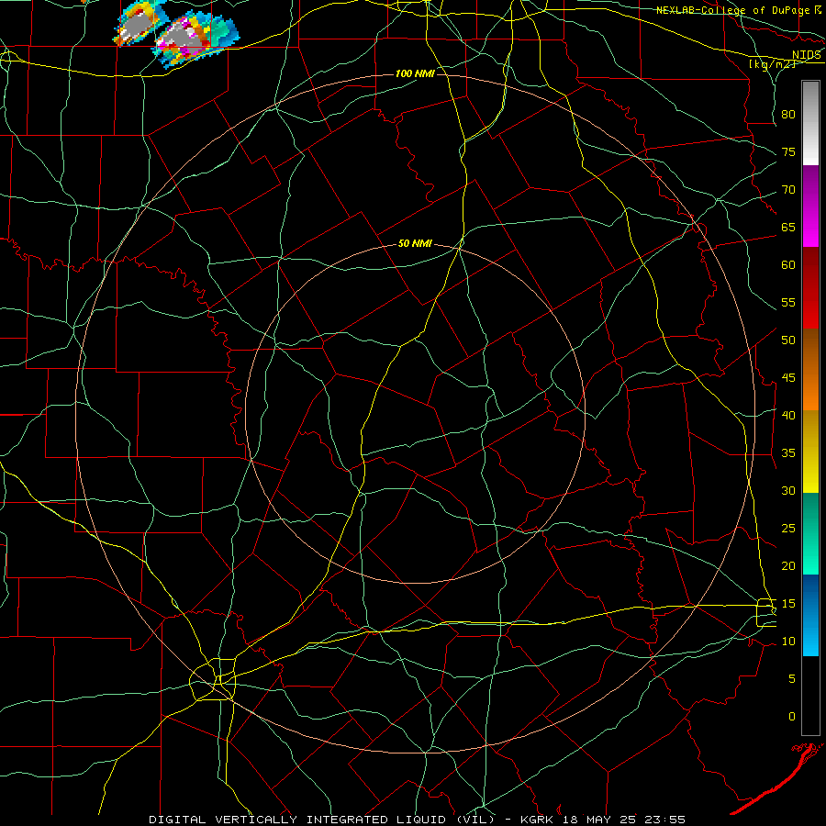Click the 60 value on the VIL scale
Screen dimensions: 826x826
(788, 265)
